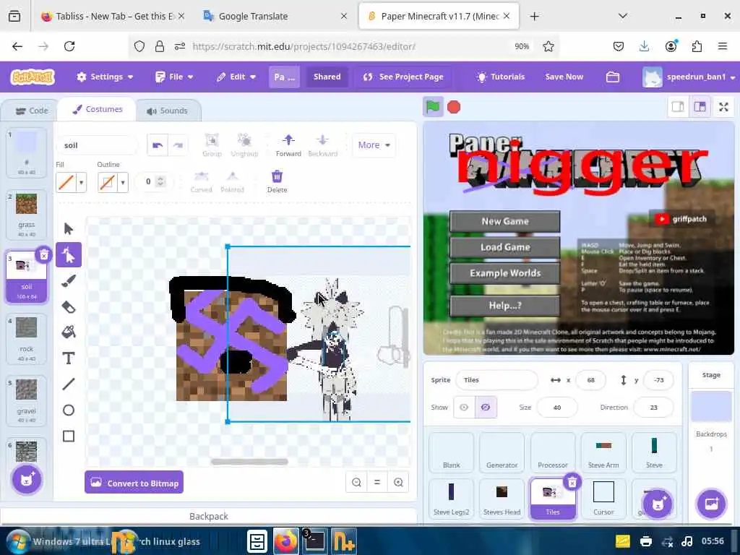
Task: Click the Fill color swatch
Action: 66,182
